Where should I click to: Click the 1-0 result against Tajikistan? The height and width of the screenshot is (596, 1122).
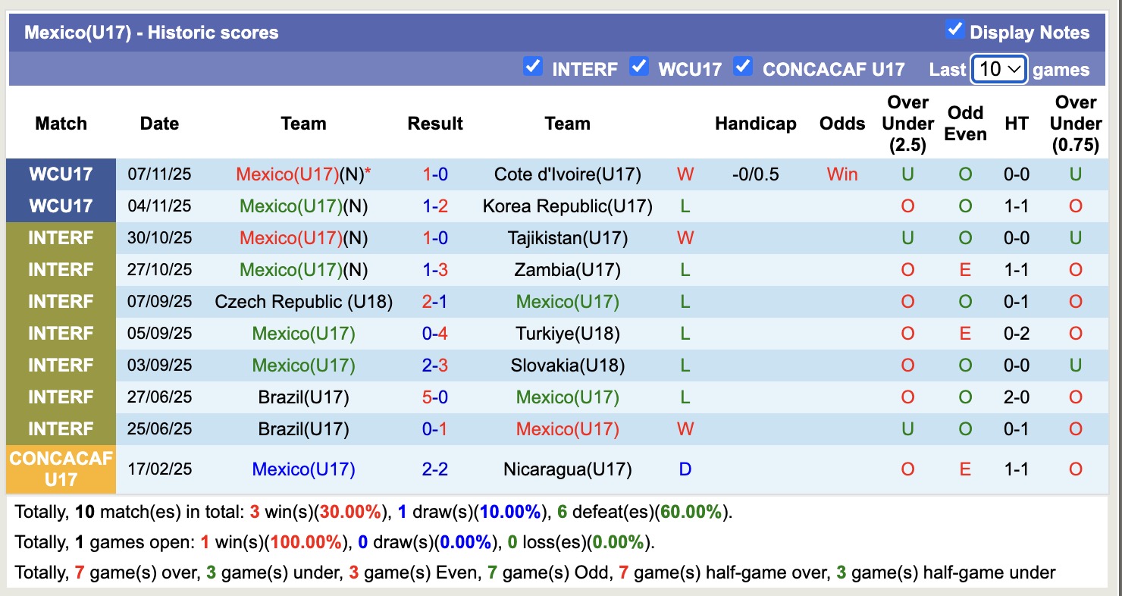click(435, 238)
